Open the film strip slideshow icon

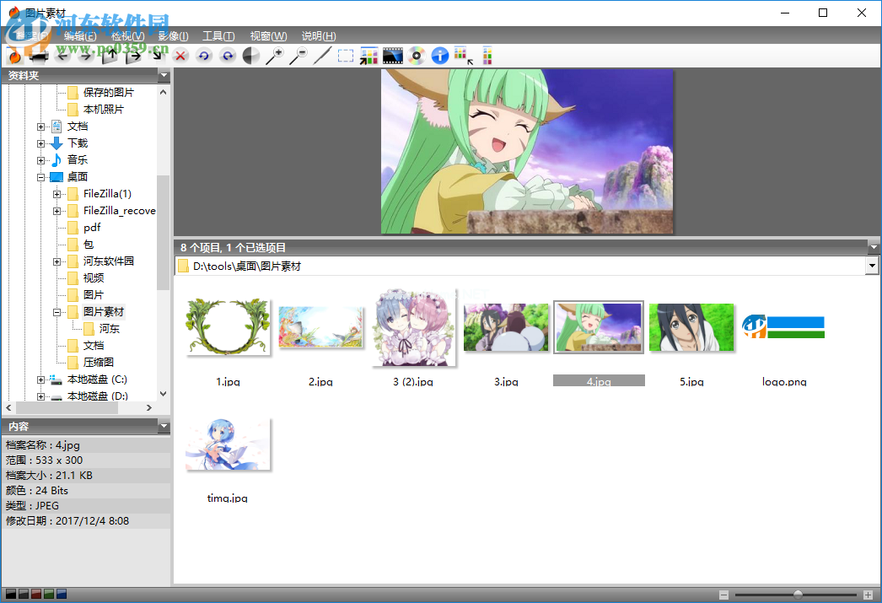point(392,56)
